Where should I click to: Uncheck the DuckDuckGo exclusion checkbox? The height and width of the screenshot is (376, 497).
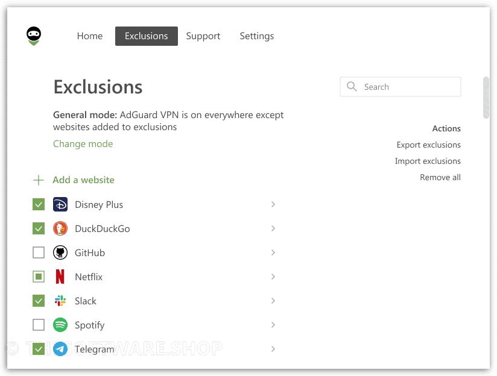[x=39, y=228]
